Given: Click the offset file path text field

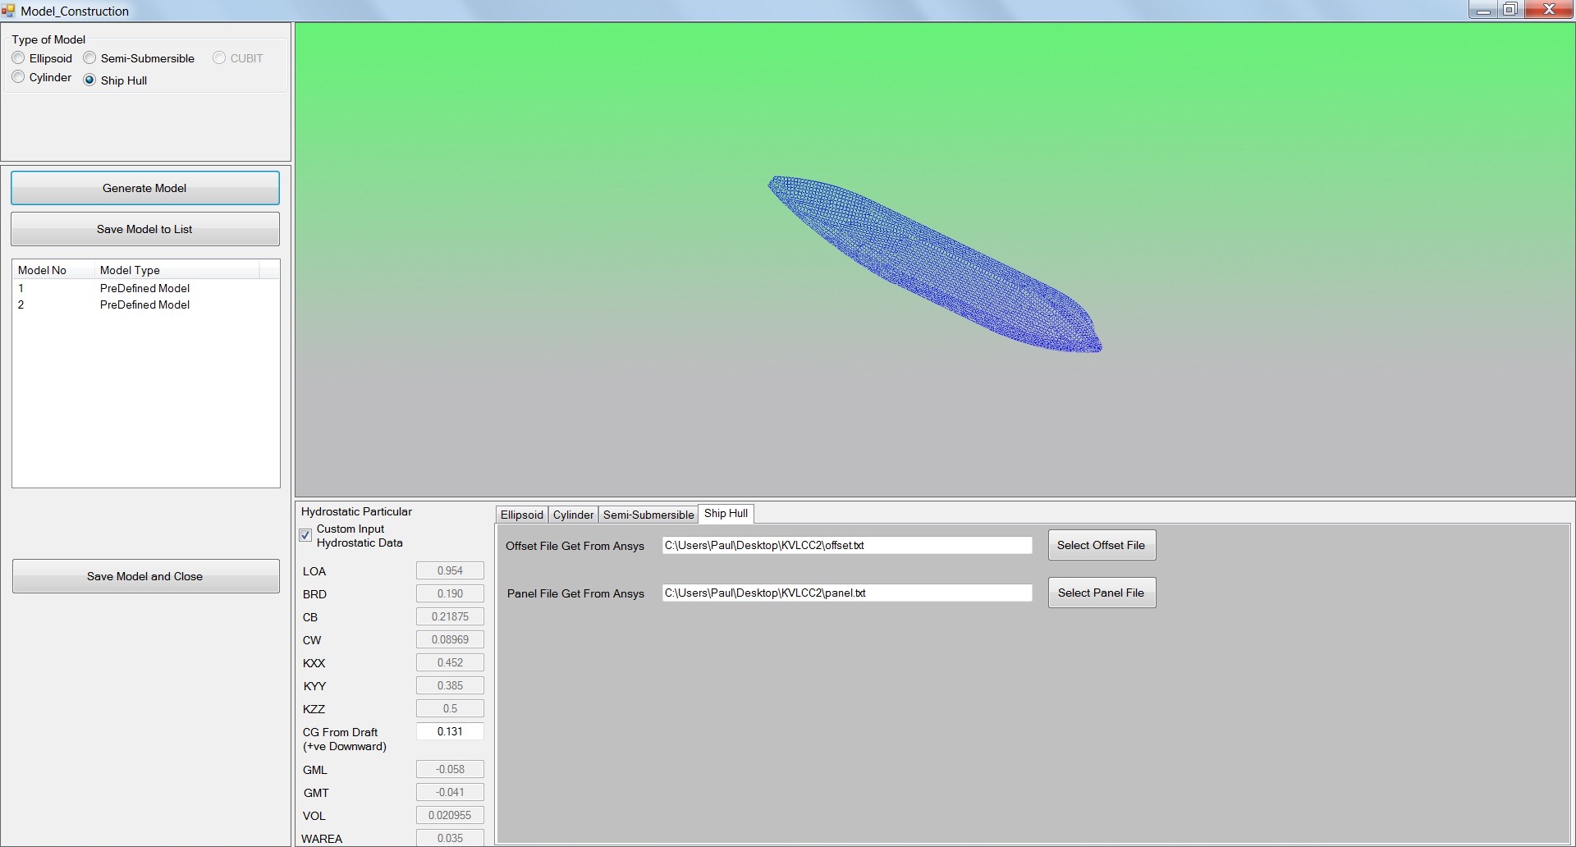Looking at the screenshot, I should point(846,545).
